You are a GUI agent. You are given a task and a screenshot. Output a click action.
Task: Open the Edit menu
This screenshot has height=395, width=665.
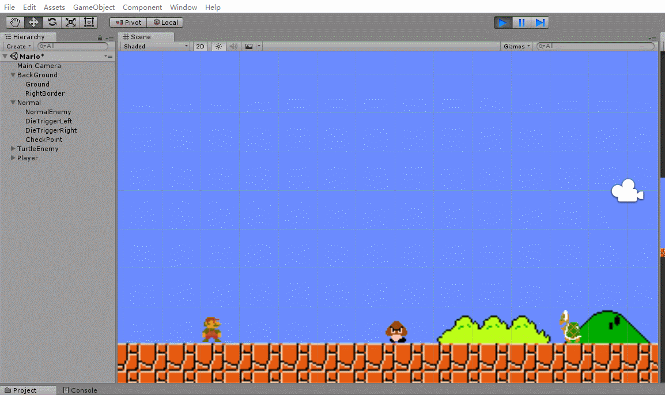pyautogui.click(x=29, y=7)
